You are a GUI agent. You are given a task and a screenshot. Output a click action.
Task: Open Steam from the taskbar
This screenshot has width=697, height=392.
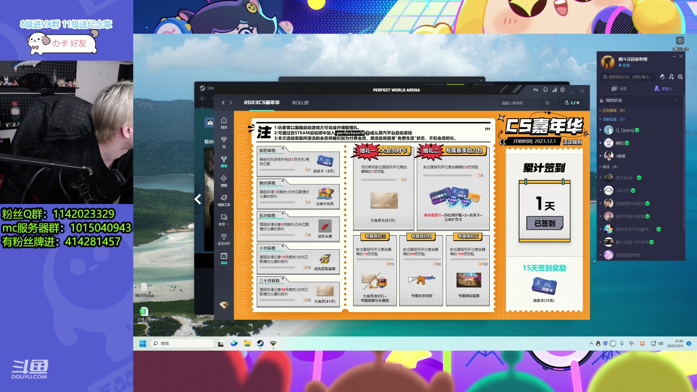point(260,343)
